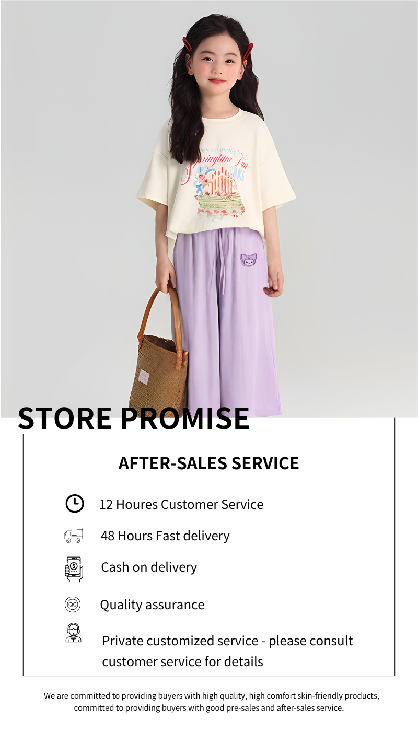
Task: Select the 12 Houres Customer Service text
Action: [x=181, y=504]
